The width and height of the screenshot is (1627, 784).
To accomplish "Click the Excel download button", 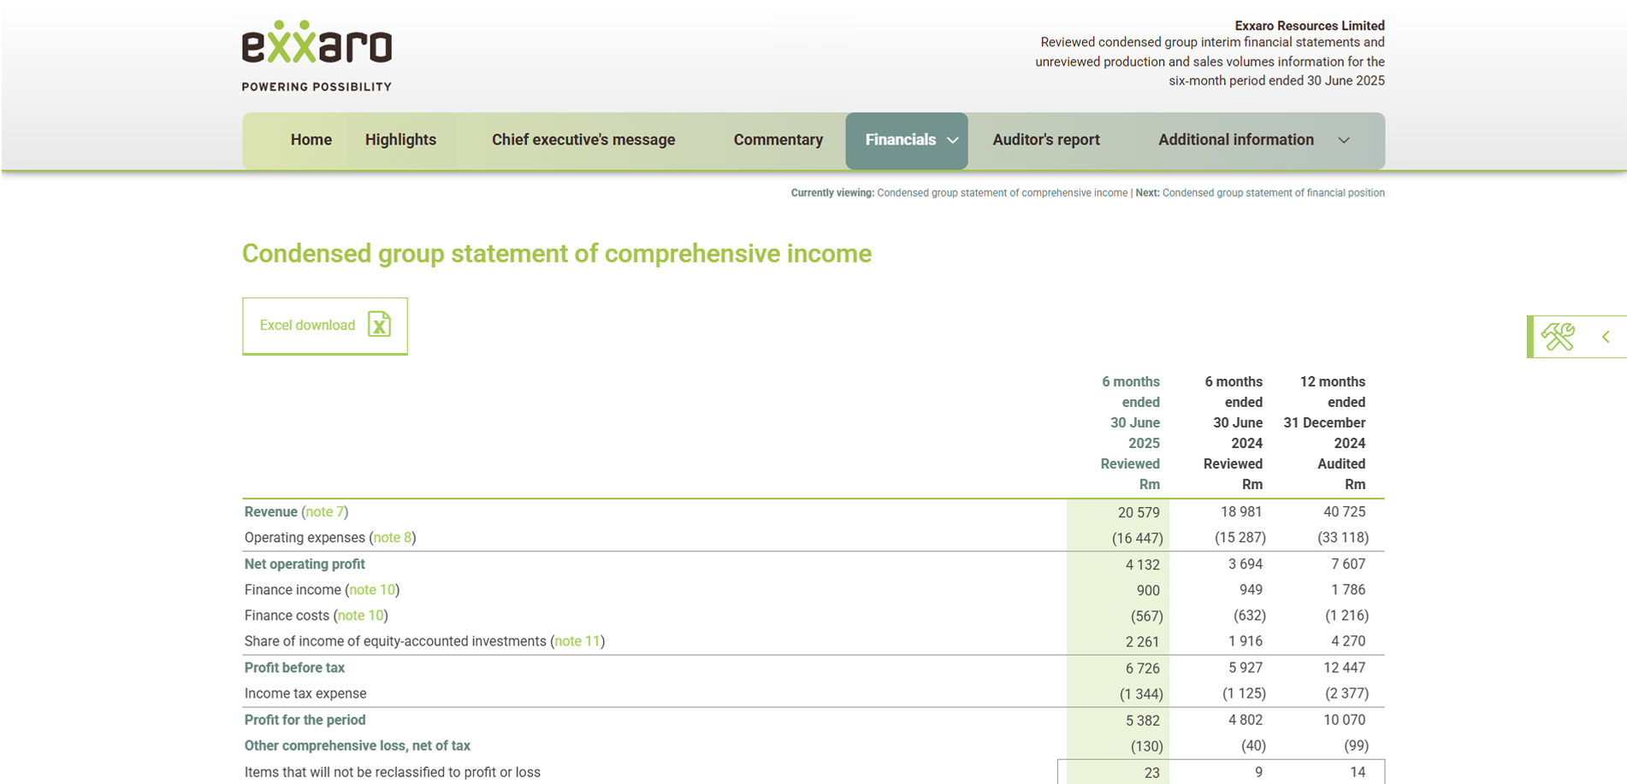I will [325, 326].
